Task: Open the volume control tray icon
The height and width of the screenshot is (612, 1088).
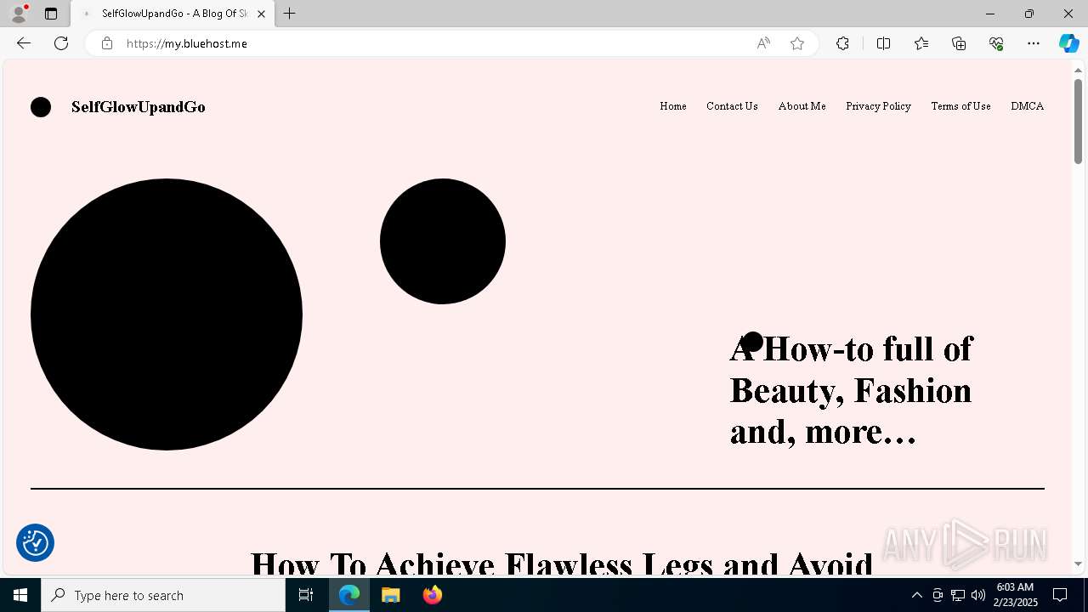Action: click(x=978, y=595)
